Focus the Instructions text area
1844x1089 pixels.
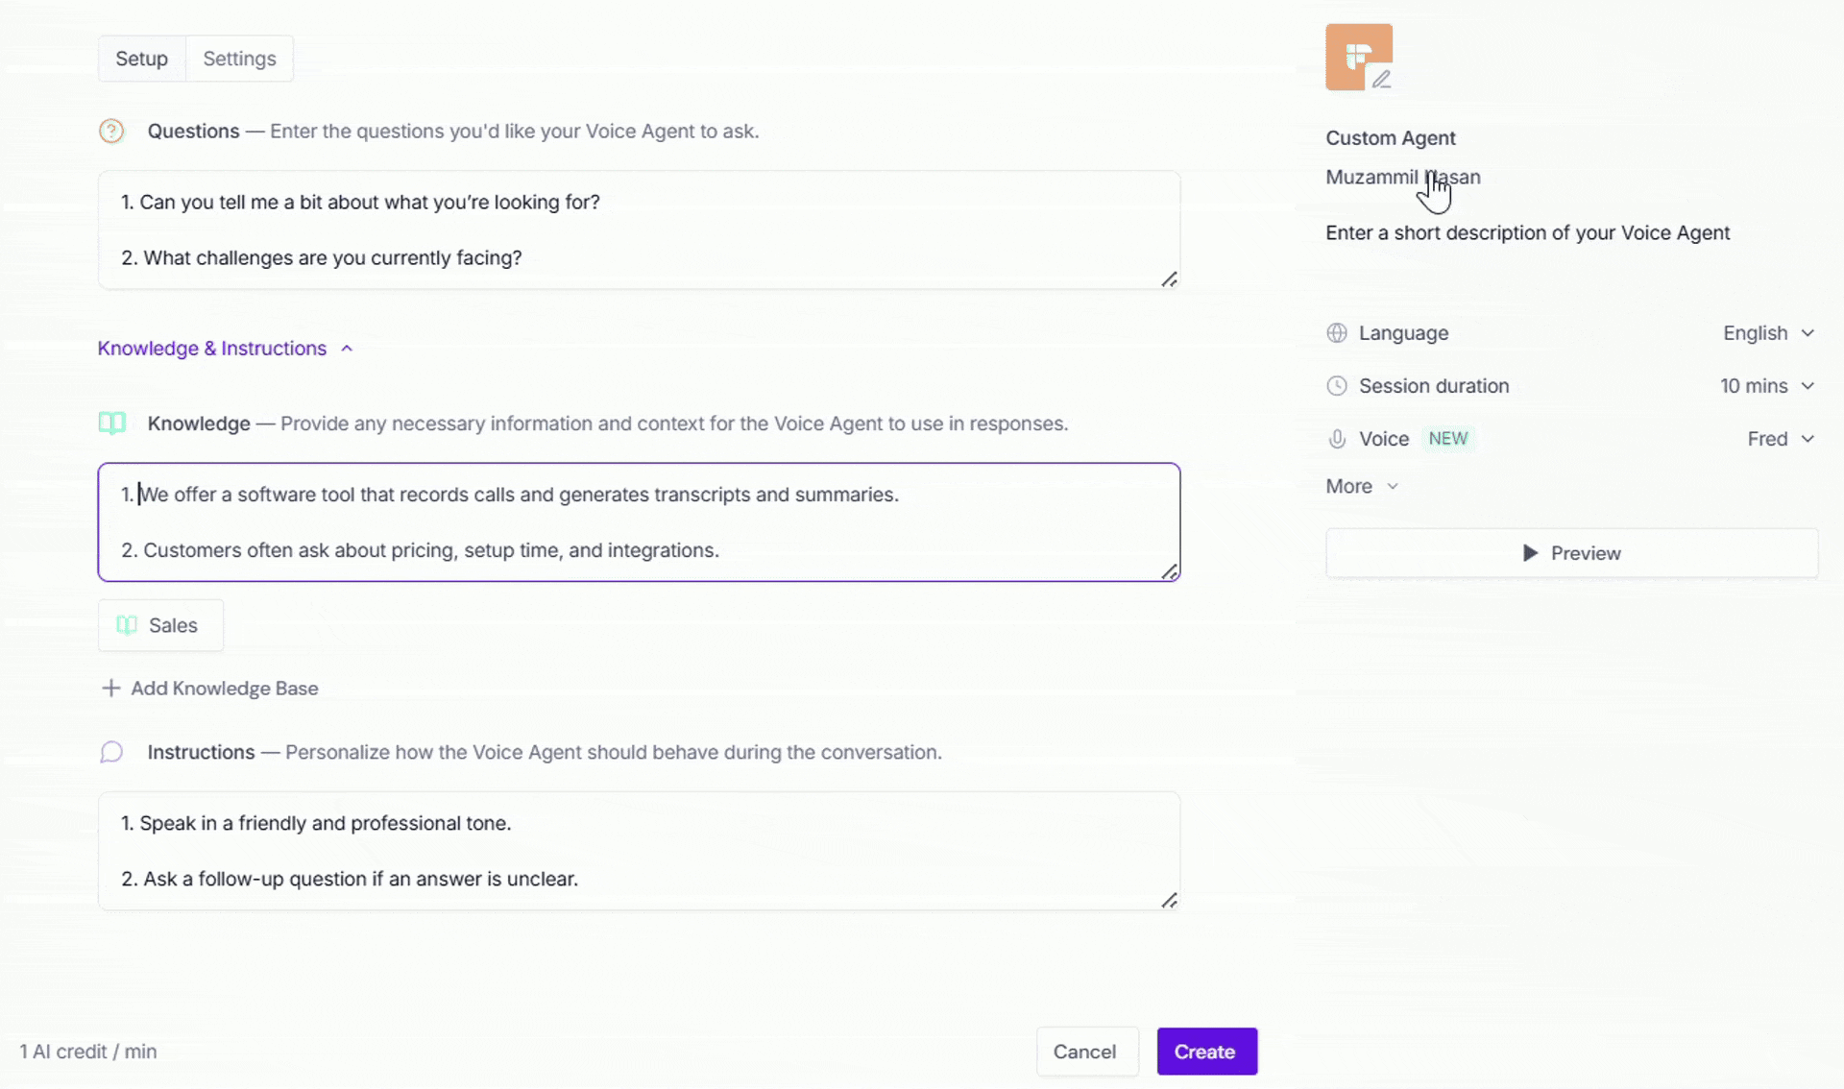(x=639, y=851)
